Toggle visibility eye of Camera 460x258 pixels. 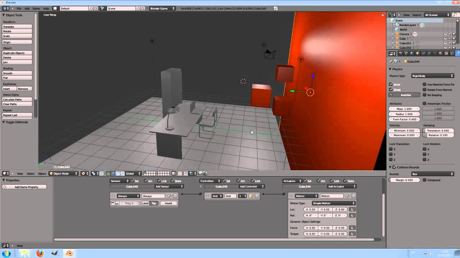(x=445, y=34)
